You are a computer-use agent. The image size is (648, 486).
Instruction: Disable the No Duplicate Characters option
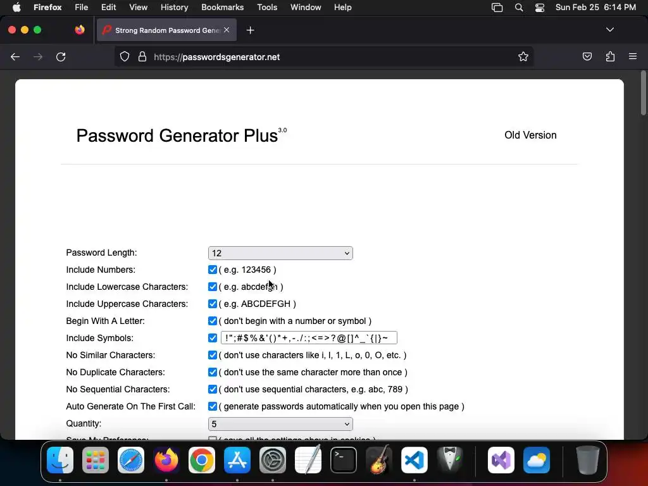click(213, 372)
